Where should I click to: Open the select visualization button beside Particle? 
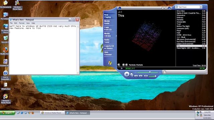tap(119, 65)
